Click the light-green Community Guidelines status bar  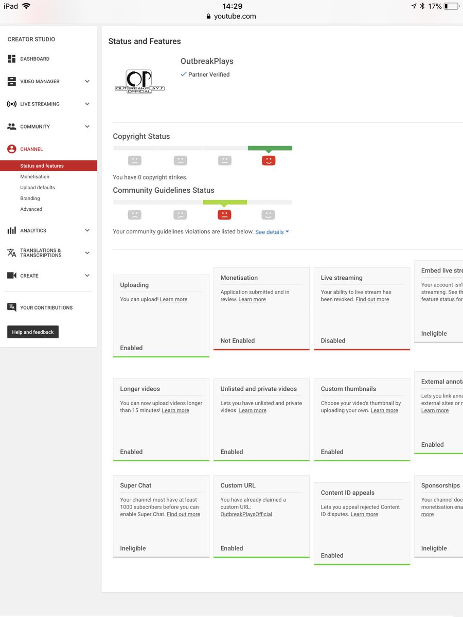[225, 203]
